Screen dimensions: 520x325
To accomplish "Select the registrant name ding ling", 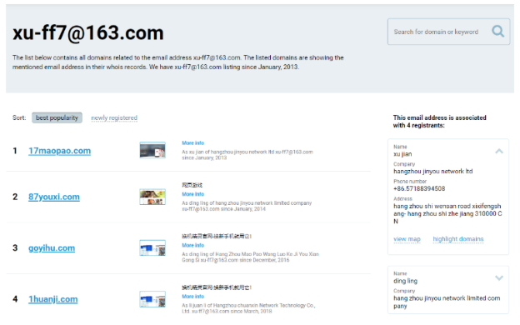I will click(x=405, y=281).
